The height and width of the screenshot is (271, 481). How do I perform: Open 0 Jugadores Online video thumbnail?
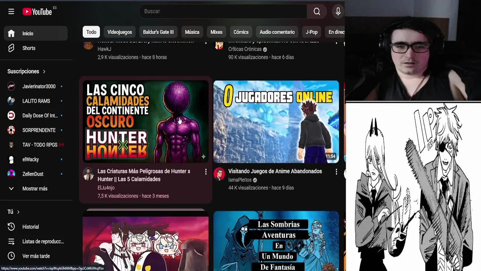(276, 122)
